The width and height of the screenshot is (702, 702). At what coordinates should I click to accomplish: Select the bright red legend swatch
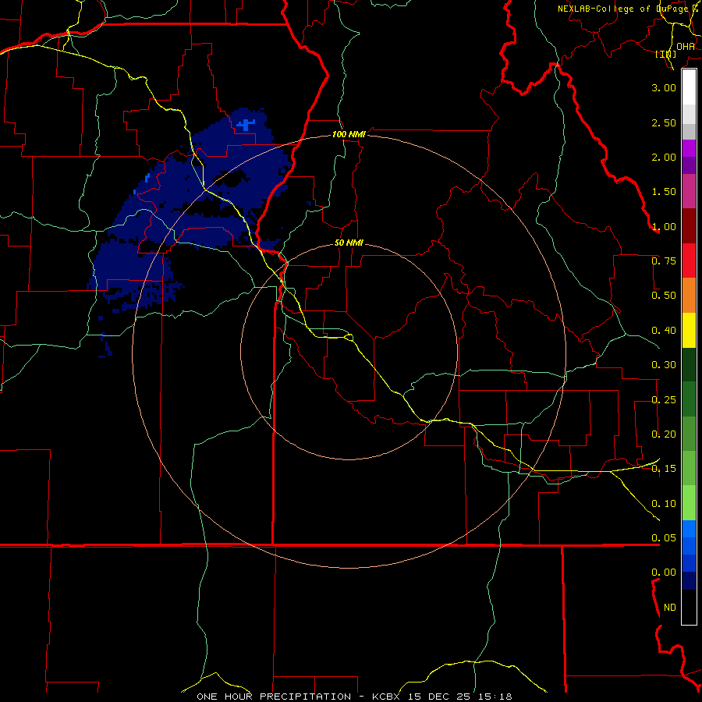click(x=689, y=261)
